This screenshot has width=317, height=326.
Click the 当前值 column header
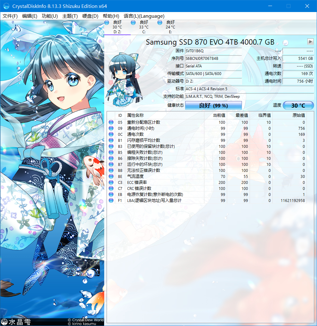click(215, 116)
